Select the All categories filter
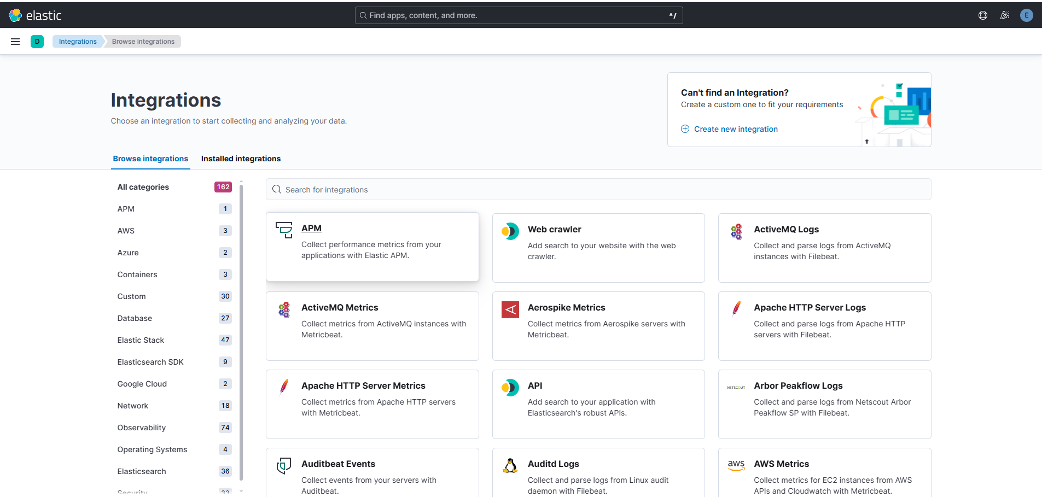 tap(174, 187)
